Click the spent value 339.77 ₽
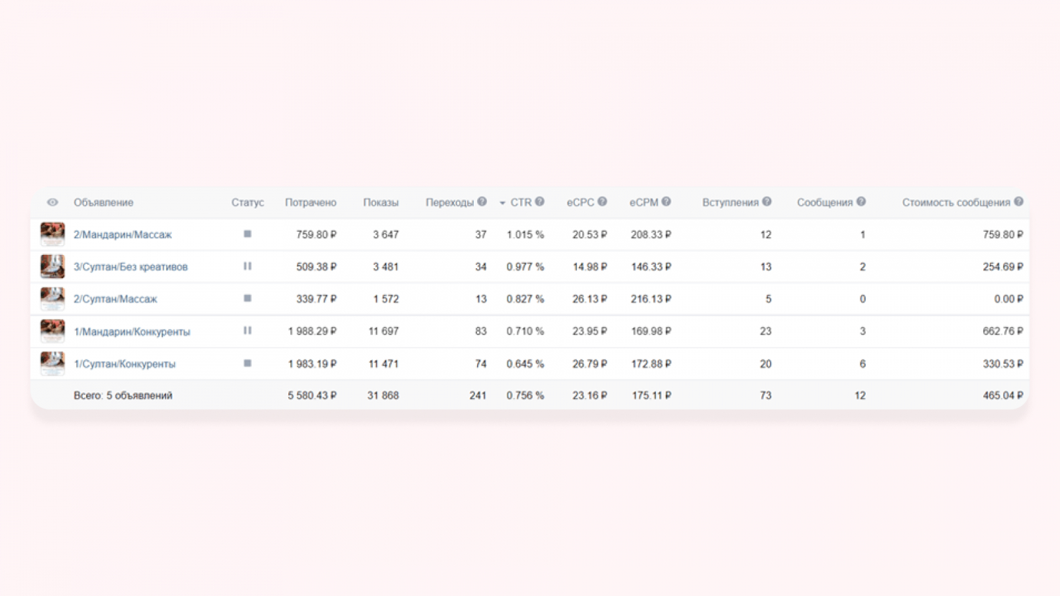The image size is (1060, 596). tap(316, 299)
